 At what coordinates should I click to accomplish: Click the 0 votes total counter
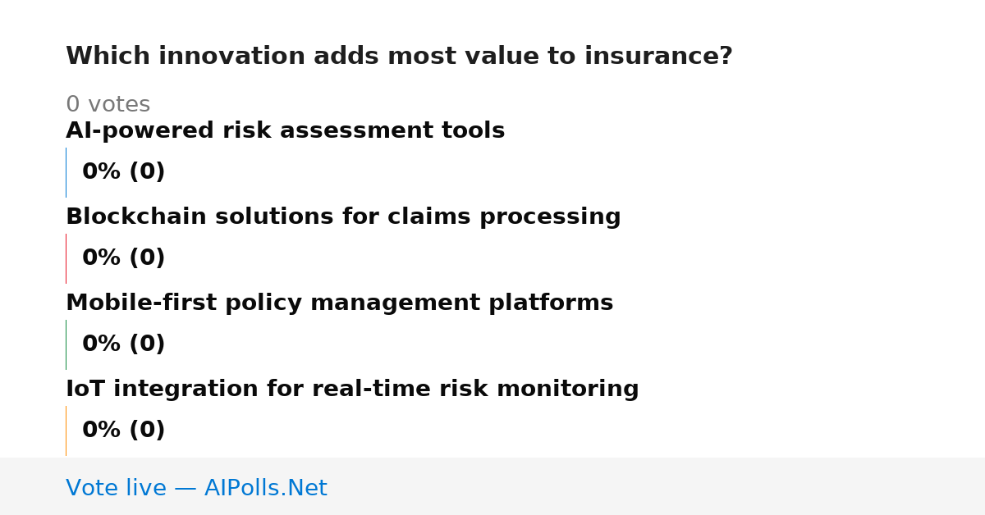click(x=108, y=105)
